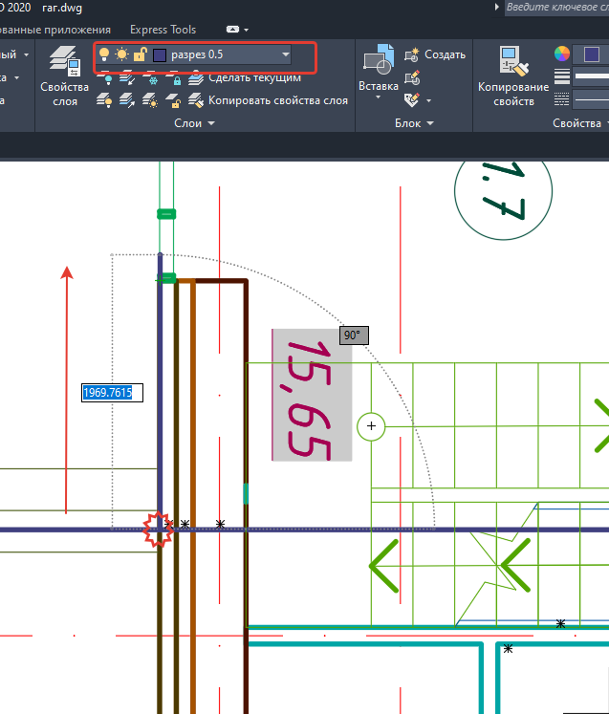Open the linetype dropdown in Properties
Image resolution: width=609 pixels, height=714 pixels.
591,99
